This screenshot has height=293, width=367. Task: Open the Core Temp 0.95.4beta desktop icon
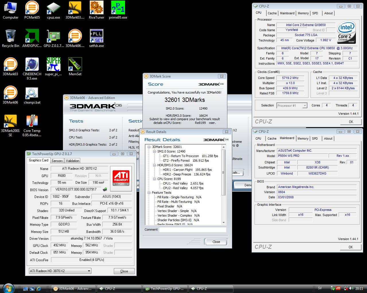point(32,125)
